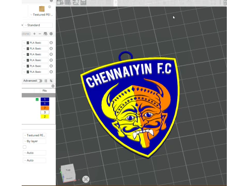Image resolution: width=248 pixels, height=186 pixels.
Task: Click the rightmost icon in the Advanced row
Action: [x=51, y=81]
